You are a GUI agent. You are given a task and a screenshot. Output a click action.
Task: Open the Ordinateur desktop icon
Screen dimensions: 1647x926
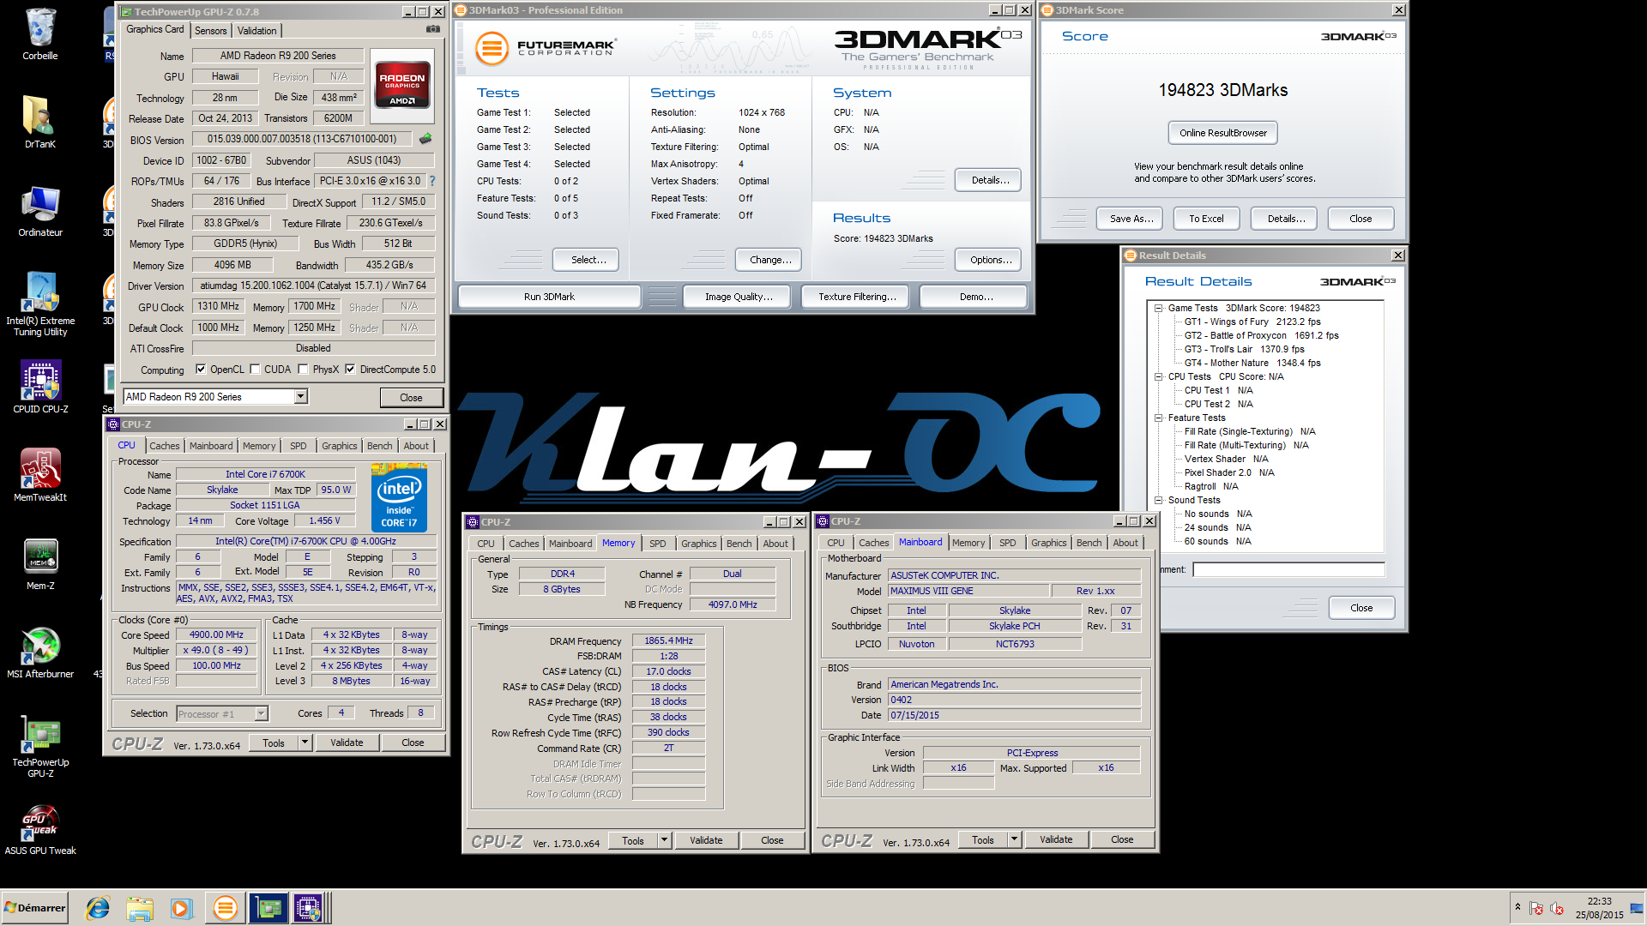[40, 211]
